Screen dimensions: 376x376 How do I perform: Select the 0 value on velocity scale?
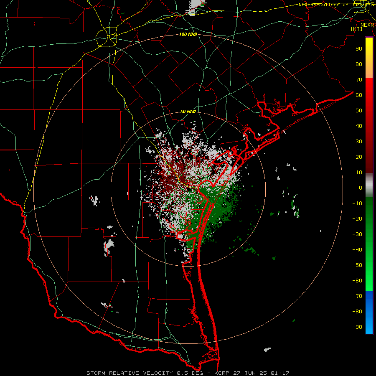[x=361, y=188]
